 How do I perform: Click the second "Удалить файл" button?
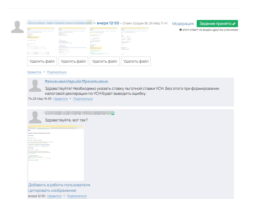(73, 61)
